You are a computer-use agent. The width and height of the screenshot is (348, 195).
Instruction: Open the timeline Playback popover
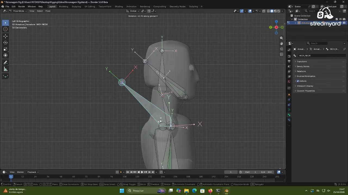33,172
